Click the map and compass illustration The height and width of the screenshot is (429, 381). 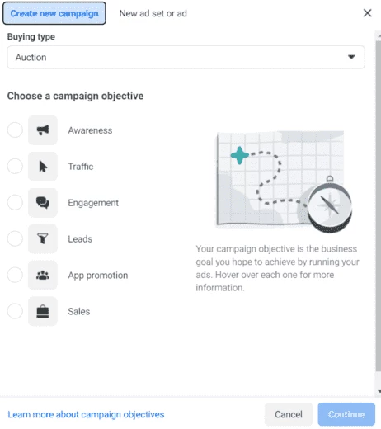[x=284, y=181]
